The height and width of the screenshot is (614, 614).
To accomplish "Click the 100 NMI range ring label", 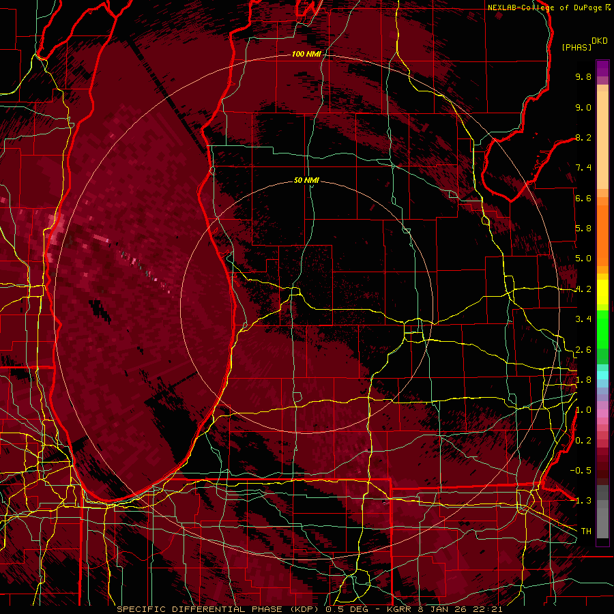I will 306,54.
